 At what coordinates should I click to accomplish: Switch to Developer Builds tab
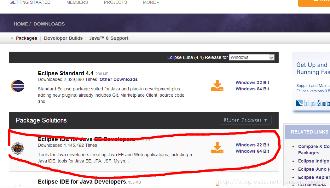pyautogui.click(x=63, y=38)
